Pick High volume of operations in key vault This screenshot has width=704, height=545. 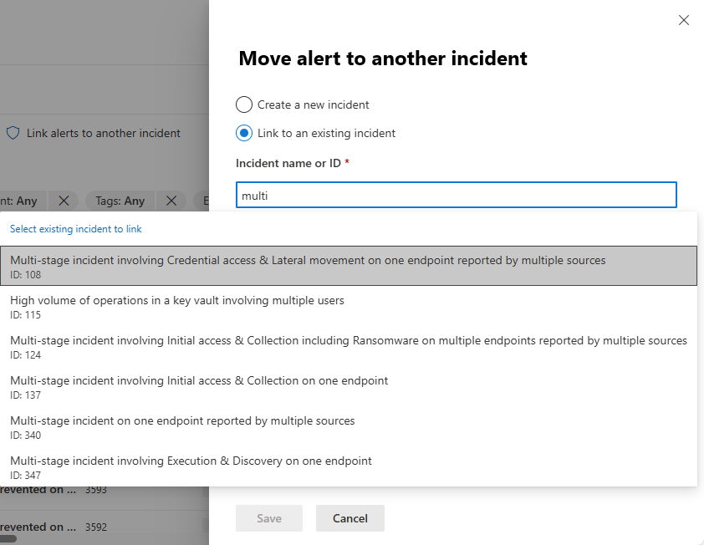pyautogui.click(x=177, y=306)
